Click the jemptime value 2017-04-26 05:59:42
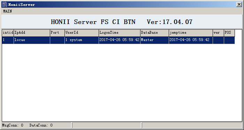 point(191,40)
